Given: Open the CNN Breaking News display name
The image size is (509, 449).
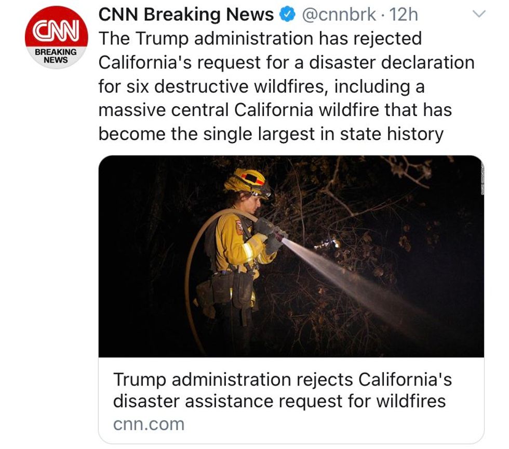Looking at the screenshot, I should tap(186, 15).
